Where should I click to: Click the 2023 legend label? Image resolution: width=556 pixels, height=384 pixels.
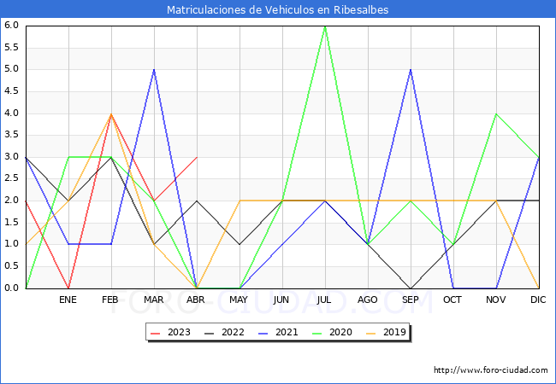(179, 333)
